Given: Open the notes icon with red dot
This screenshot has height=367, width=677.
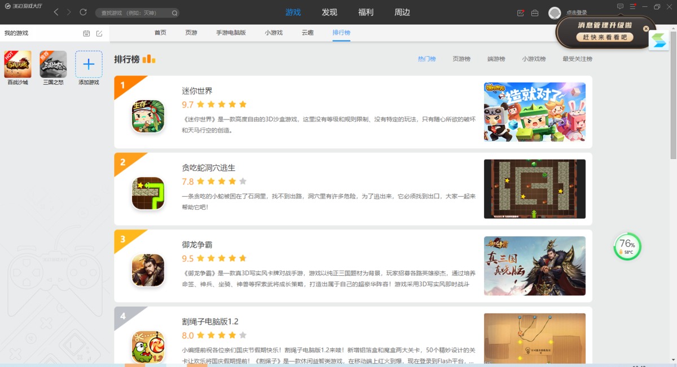Looking at the screenshot, I should click(x=521, y=13).
